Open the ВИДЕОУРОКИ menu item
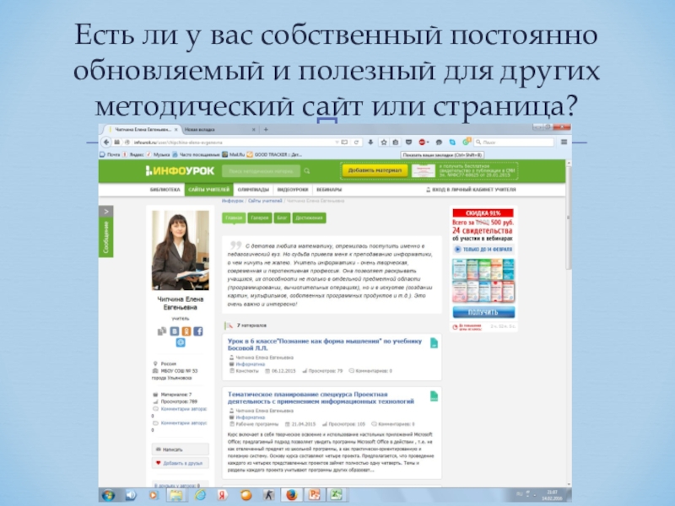Screen dimensions: 675x506 click(x=293, y=190)
